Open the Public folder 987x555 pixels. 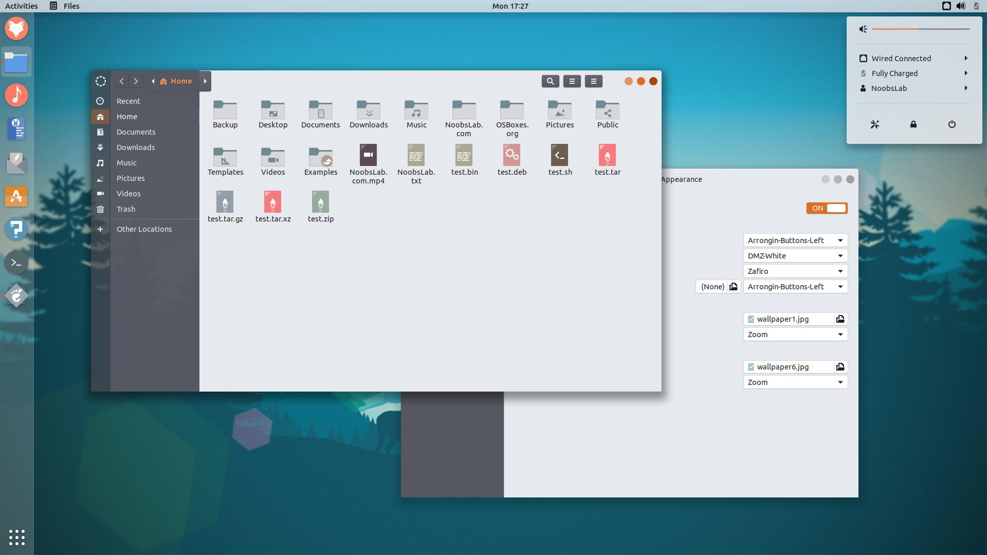click(608, 115)
